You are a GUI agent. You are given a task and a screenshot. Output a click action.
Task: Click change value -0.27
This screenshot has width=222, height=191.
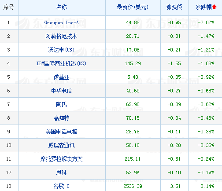[x=174, y=91]
